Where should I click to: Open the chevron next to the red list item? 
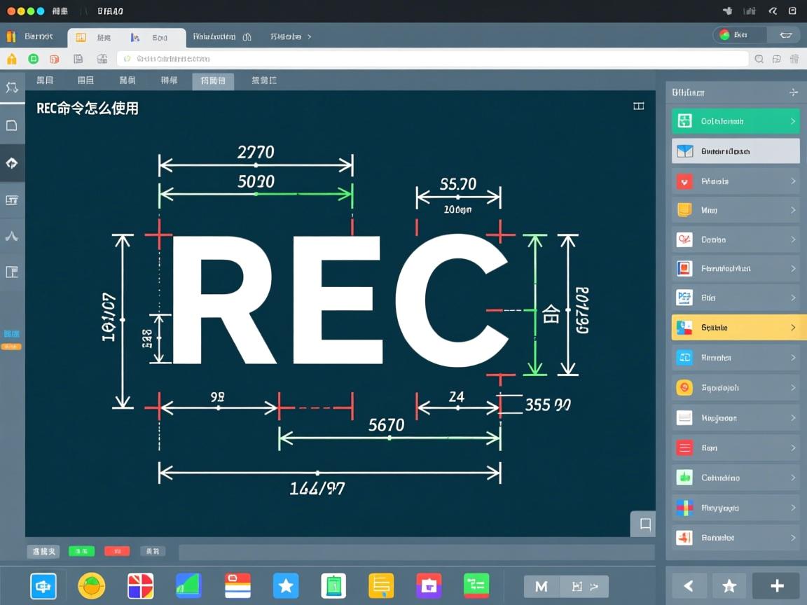[x=793, y=447]
